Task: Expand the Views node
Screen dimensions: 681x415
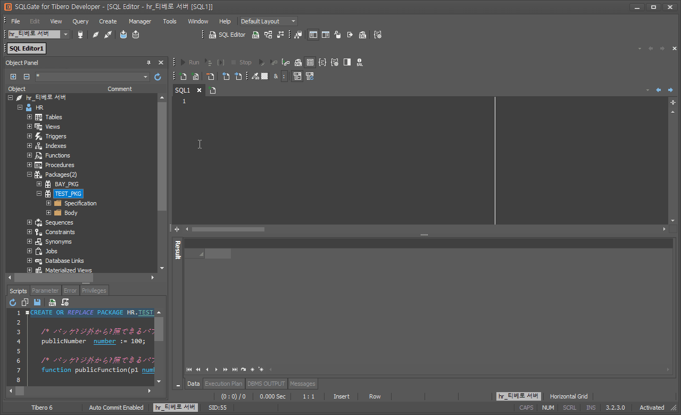Action: [x=30, y=127]
